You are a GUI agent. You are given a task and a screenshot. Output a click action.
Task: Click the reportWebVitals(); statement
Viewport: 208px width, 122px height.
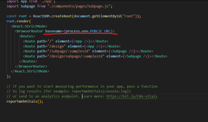coord(25,102)
